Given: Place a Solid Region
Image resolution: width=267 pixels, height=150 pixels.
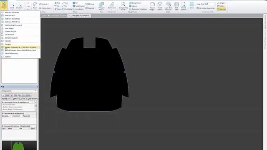Looking at the screenshot, I should coord(79,6).
